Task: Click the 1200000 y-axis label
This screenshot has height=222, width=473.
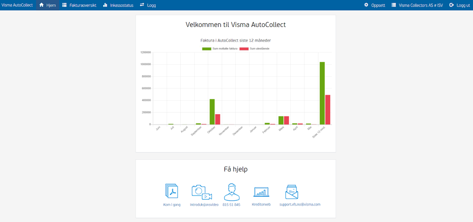Action: (146, 53)
